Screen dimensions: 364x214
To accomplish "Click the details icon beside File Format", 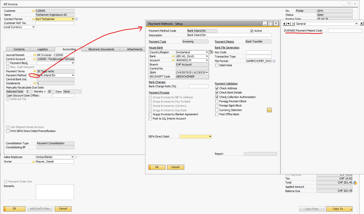I will tap(274, 61).
